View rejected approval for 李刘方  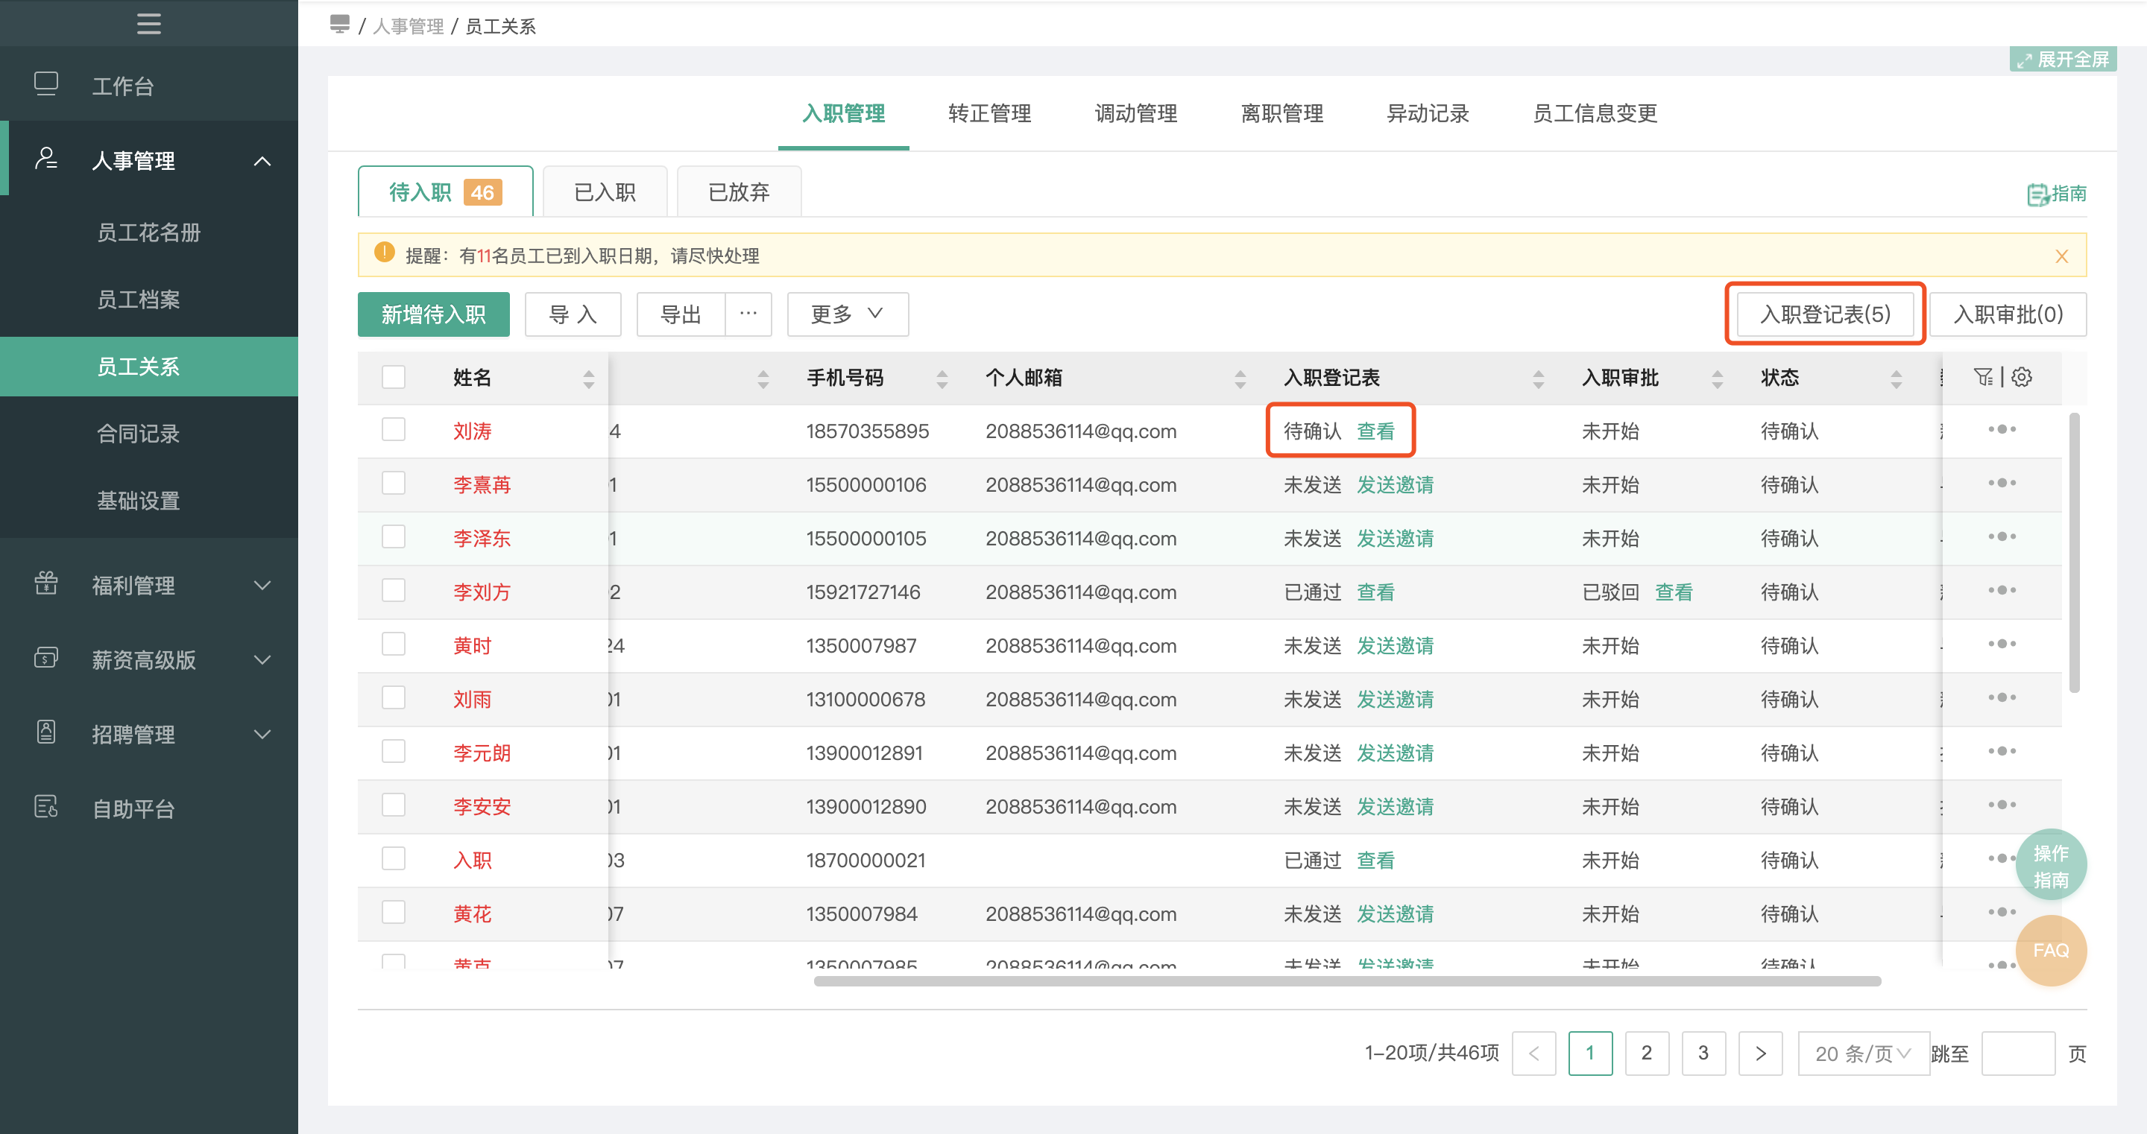click(x=1674, y=592)
